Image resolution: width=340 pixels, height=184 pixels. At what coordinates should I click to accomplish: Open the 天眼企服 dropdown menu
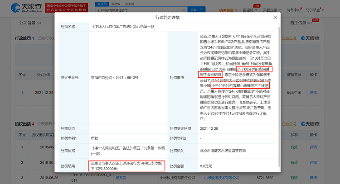tap(272, 10)
